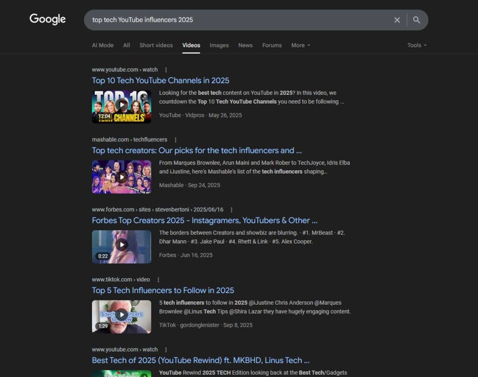Open three-dot menu for tiktok.com result
The image size is (478, 377).
pyautogui.click(x=158, y=279)
